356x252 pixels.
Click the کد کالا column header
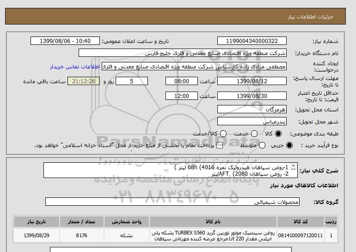(301, 221)
